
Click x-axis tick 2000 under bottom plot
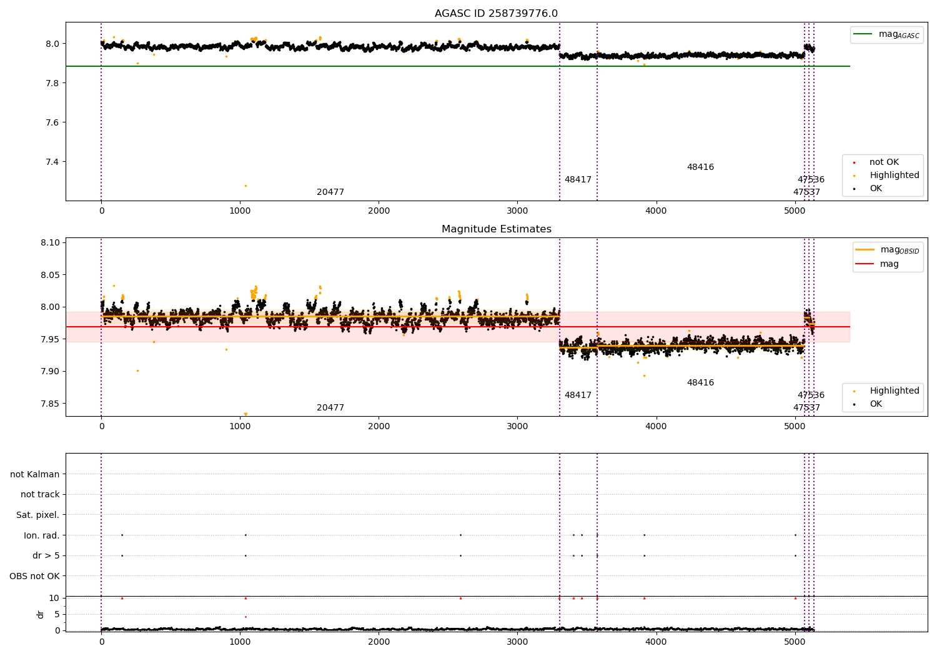pyautogui.click(x=379, y=642)
